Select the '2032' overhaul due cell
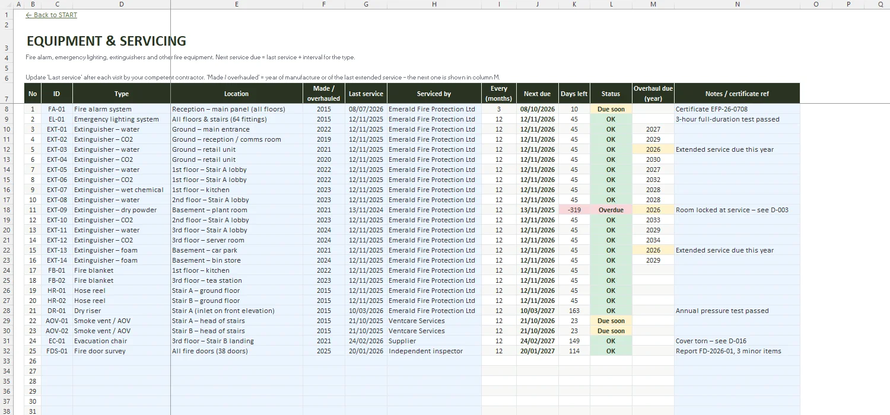 point(653,180)
